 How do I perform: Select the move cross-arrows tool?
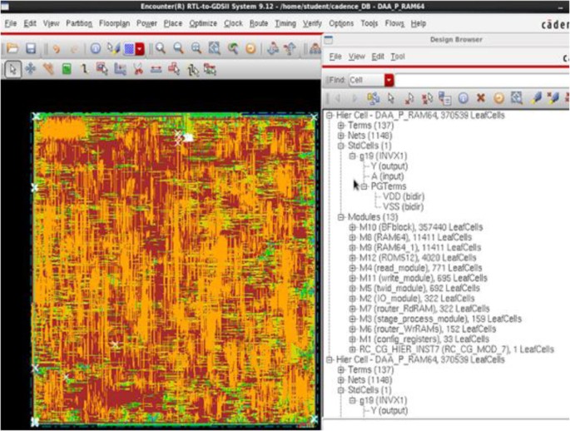coord(30,69)
